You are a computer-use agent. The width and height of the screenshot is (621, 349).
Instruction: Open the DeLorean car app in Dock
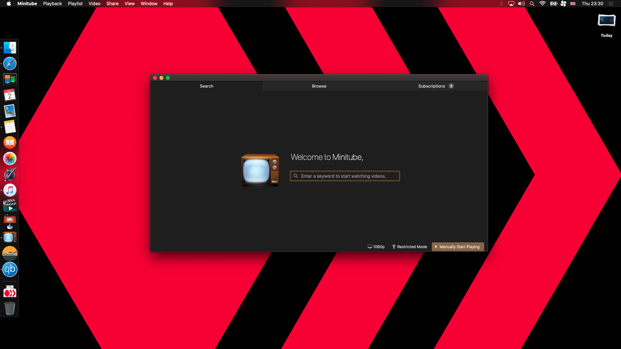pos(10,253)
